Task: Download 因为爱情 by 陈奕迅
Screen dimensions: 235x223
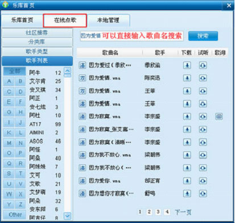Action: (187, 78)
